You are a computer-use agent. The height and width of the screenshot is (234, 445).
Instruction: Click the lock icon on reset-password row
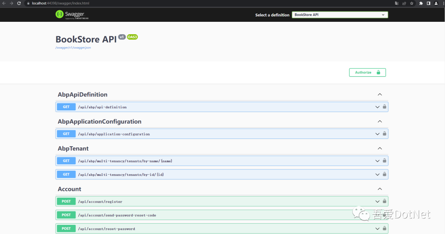[384, 228]
